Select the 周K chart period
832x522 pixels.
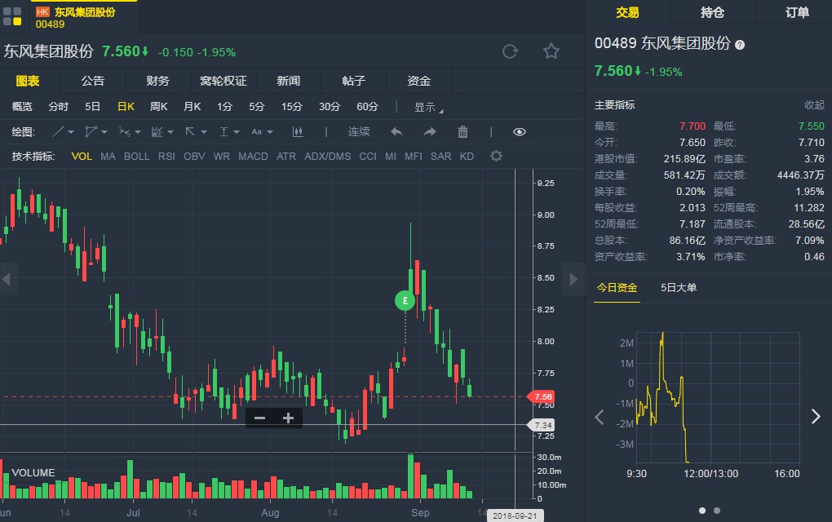click(158, 107)
